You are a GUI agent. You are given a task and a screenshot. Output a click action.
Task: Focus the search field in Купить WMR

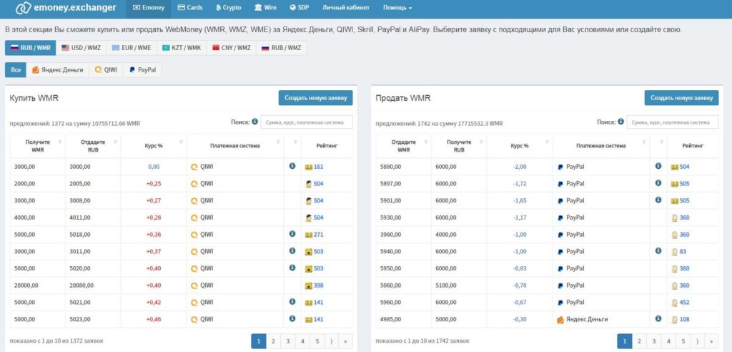(x=306, y=122)
